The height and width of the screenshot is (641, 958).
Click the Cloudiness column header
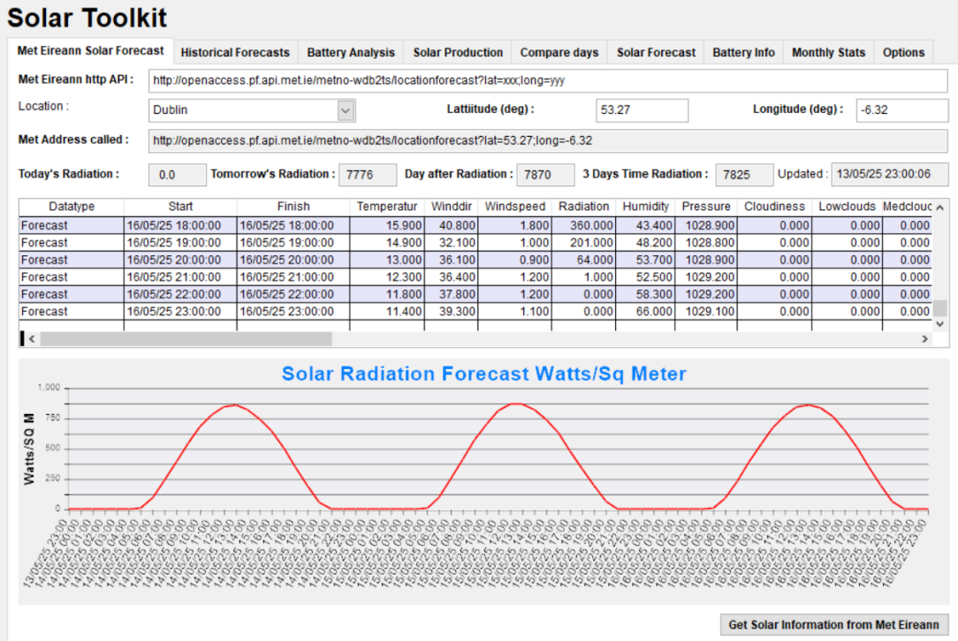point(774,207)
